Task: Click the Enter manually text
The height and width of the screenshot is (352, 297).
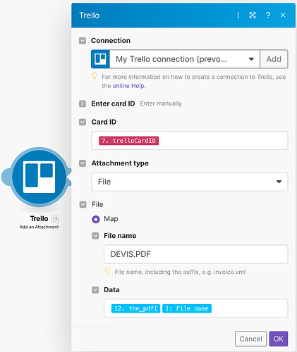Action: [x=161, y=103]
